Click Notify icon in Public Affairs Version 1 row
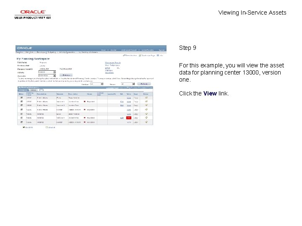 pos(146,101)
